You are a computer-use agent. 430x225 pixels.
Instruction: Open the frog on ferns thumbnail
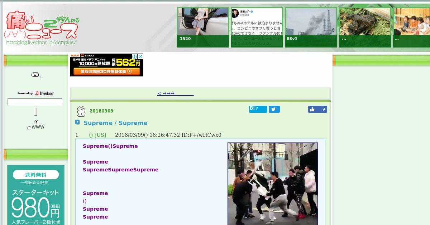[x=365, y=27]
